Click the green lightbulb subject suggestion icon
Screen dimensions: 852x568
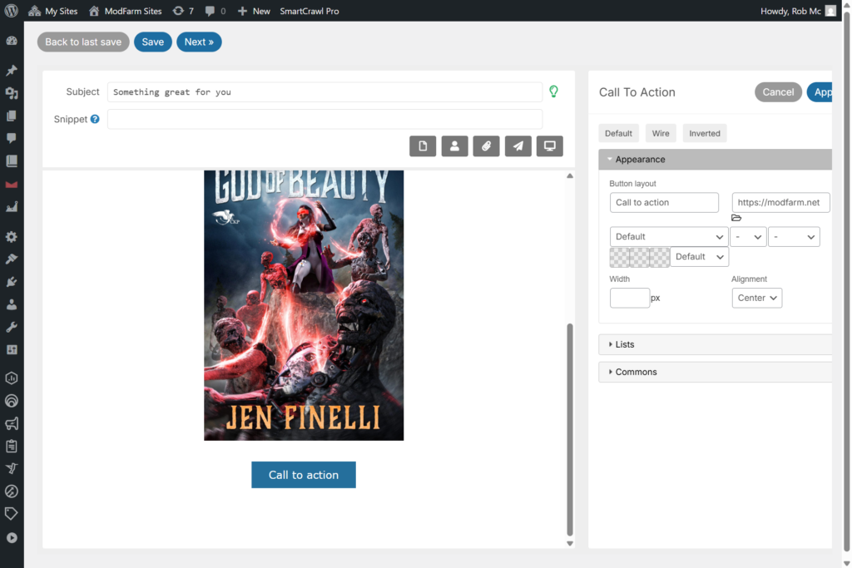click(553, 91)
